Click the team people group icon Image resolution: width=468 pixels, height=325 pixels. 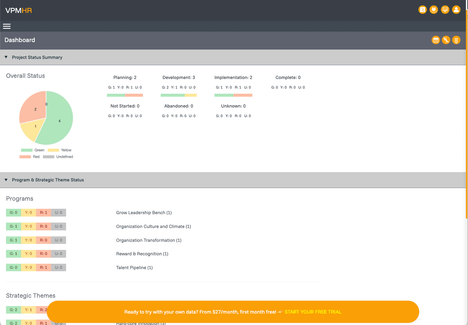[x=433, y=10]
